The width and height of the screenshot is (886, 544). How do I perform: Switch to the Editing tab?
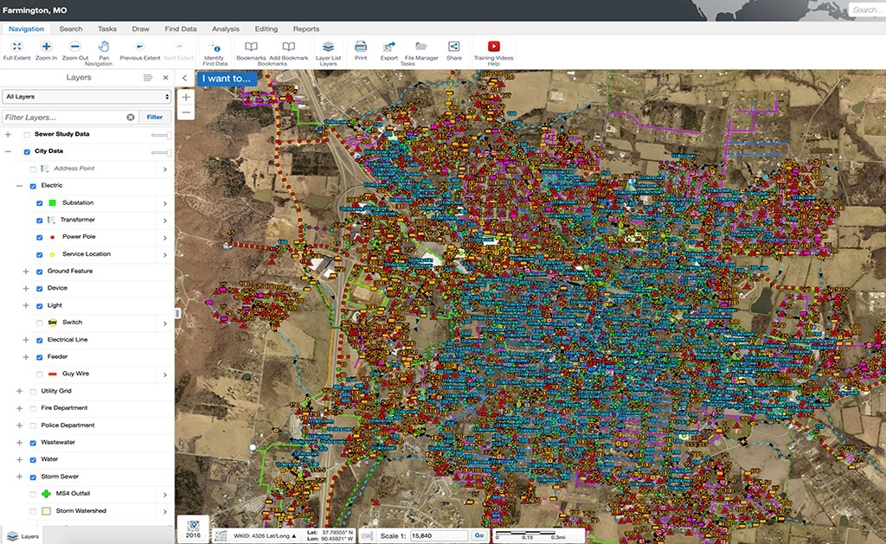pyautogui.click(x=266, y=29)
